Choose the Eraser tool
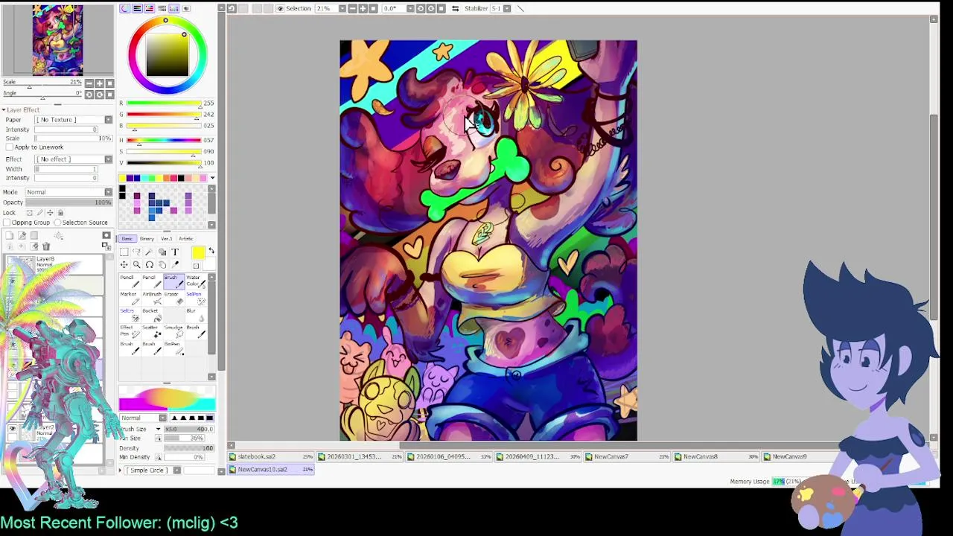 pos(173,298)
